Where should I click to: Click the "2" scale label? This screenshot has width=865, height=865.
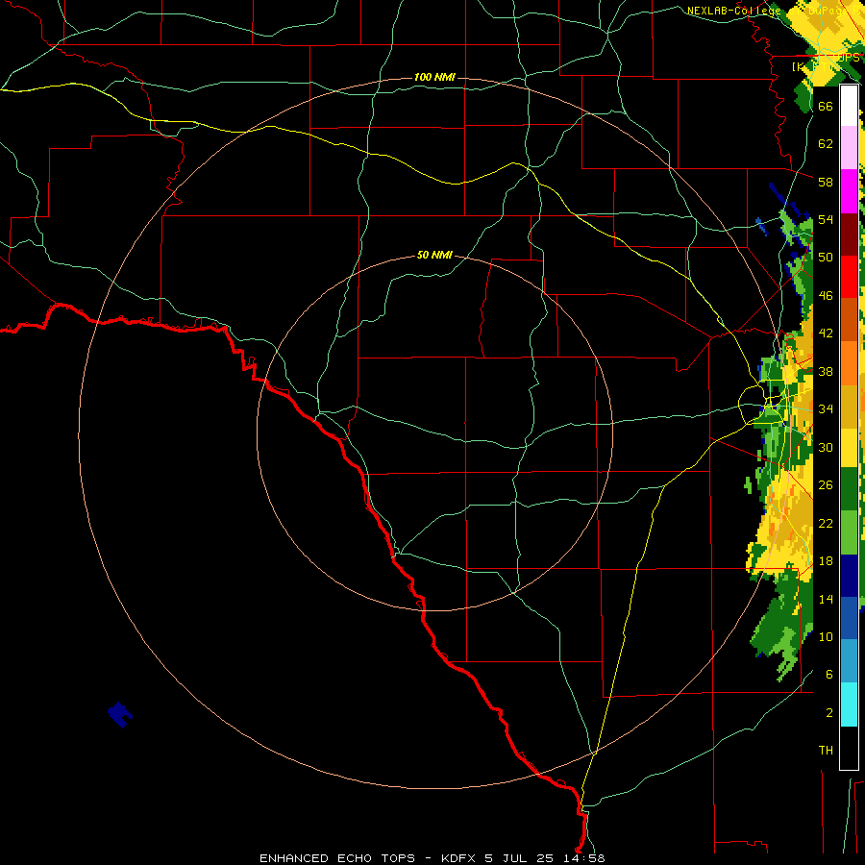click(828, 713)
